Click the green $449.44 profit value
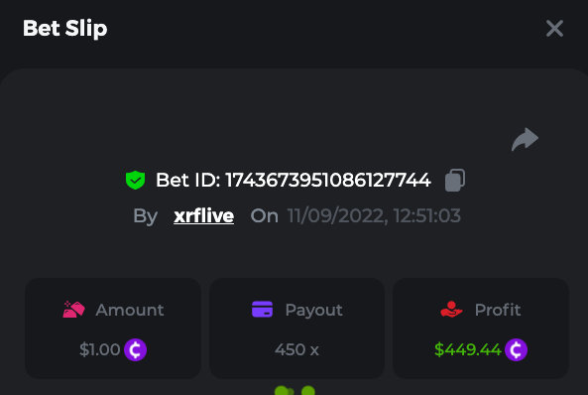Image resolution: width=588 pixels, height=395 pixels. (x=468, y=350)
